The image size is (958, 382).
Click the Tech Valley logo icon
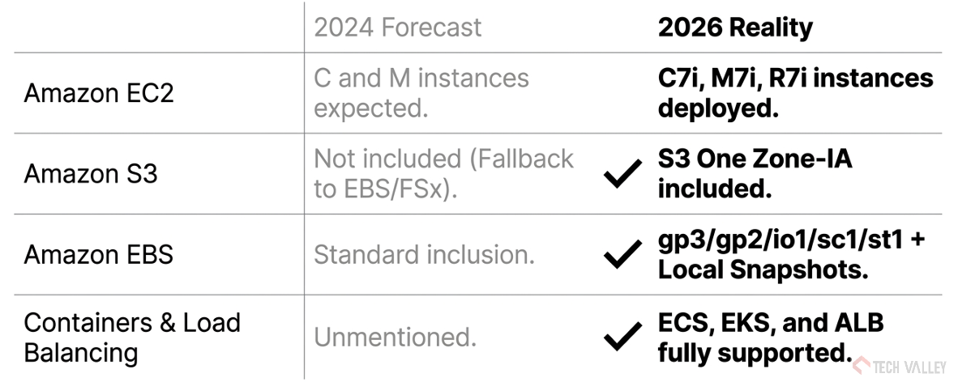pyautogui.click(x=862, y=366)
